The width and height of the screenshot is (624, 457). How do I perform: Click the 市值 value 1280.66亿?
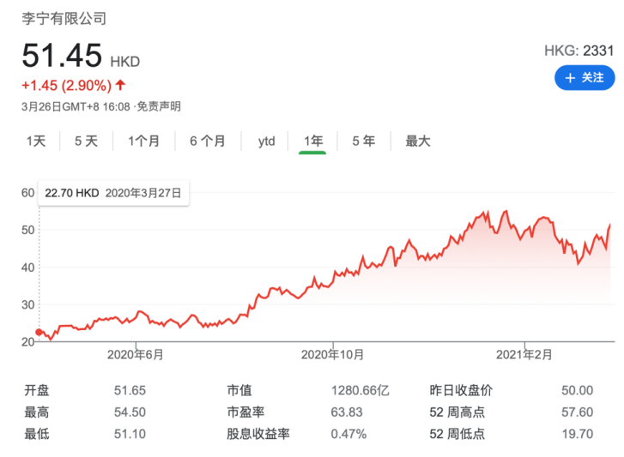click(360, 390)
